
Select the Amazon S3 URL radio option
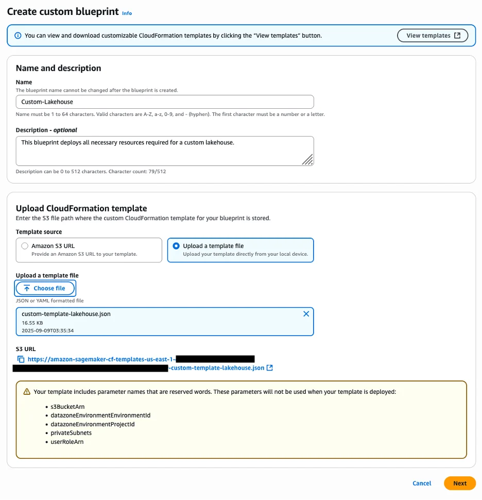(25, 246)
